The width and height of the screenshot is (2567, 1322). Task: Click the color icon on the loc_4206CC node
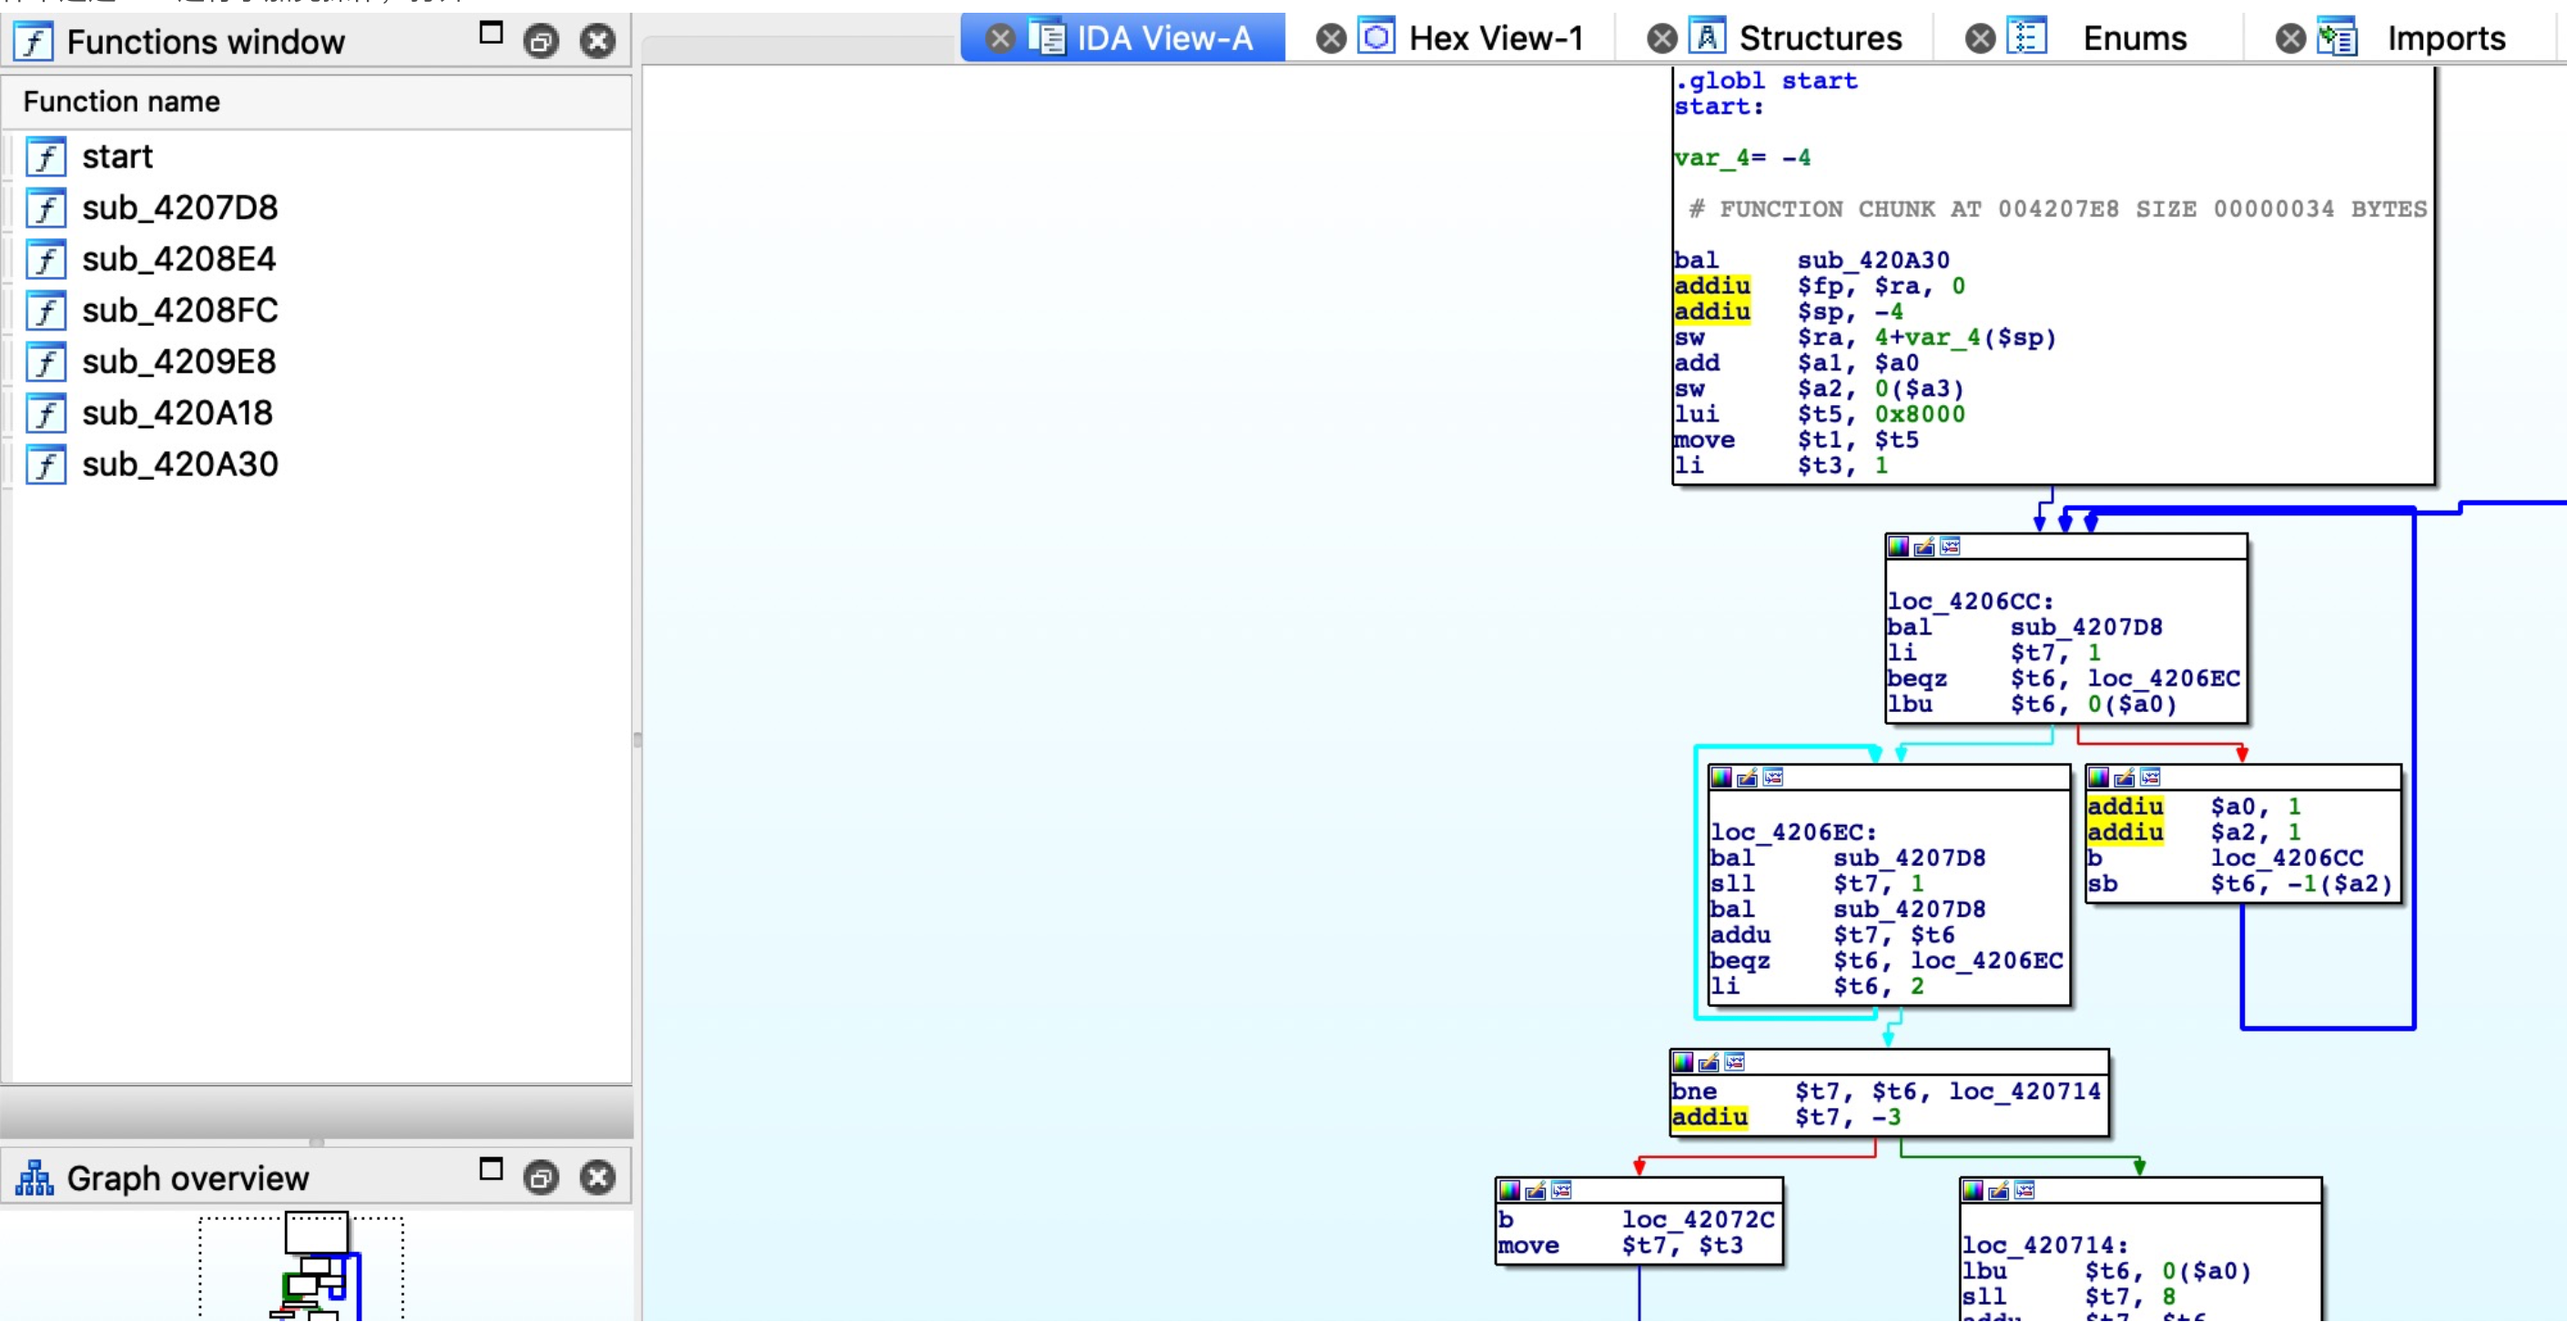coord(1898,546)
